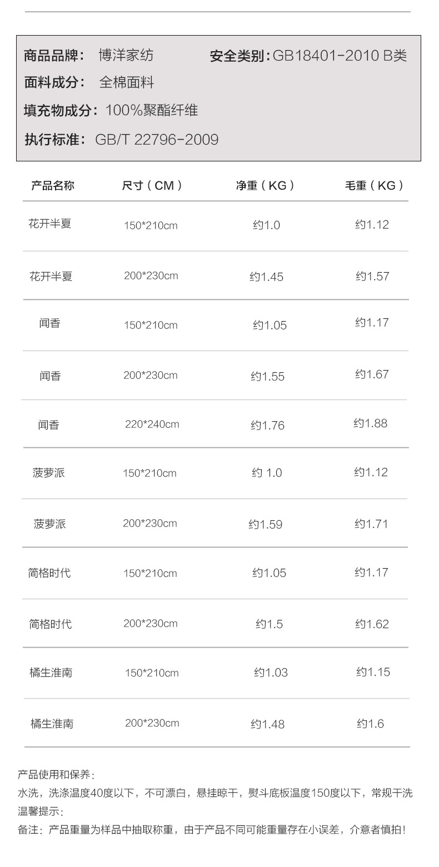
Task: Click the 约1.88 gross weight cell
Action: (371, 423)
